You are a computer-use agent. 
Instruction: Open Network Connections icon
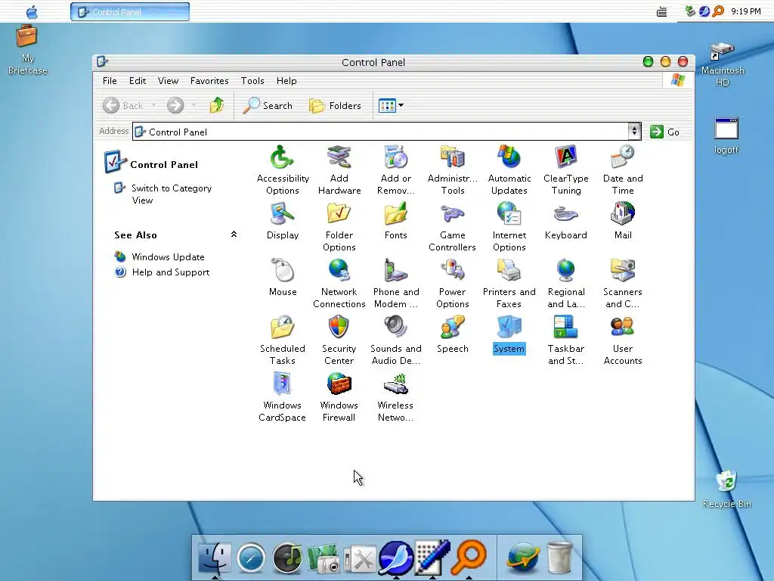click(339, 283)
